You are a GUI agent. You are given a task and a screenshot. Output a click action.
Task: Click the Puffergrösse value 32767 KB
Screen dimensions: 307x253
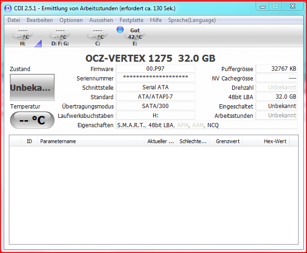point(277,69)
